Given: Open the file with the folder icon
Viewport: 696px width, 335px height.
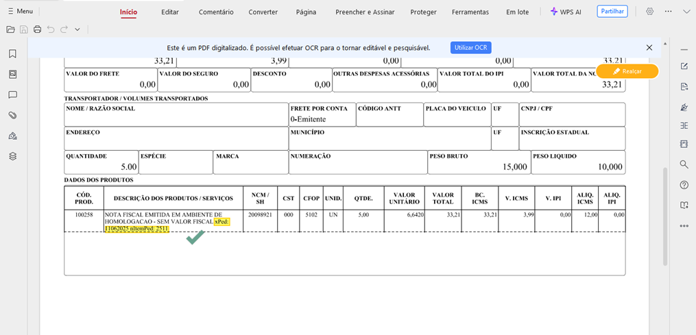Looking at the screenshot, I should click(x=11, y=29).
